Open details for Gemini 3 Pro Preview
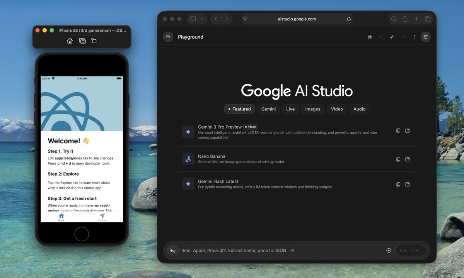Viewport: 464px width, 278px height. pos(408,131)
